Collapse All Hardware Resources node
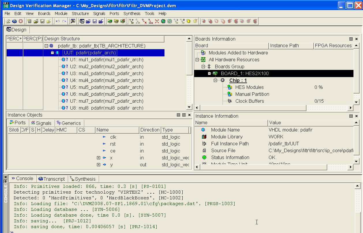363x233 pixels. click(197, 60)
